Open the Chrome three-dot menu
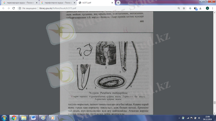216x121 pixels. point(212,8)
